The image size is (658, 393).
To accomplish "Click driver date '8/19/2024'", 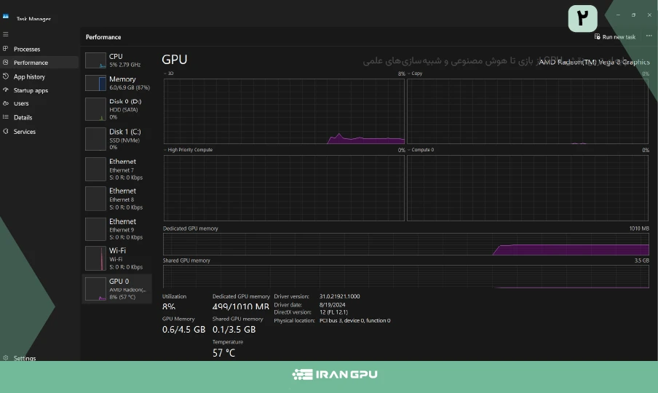I will click(333, 305).
